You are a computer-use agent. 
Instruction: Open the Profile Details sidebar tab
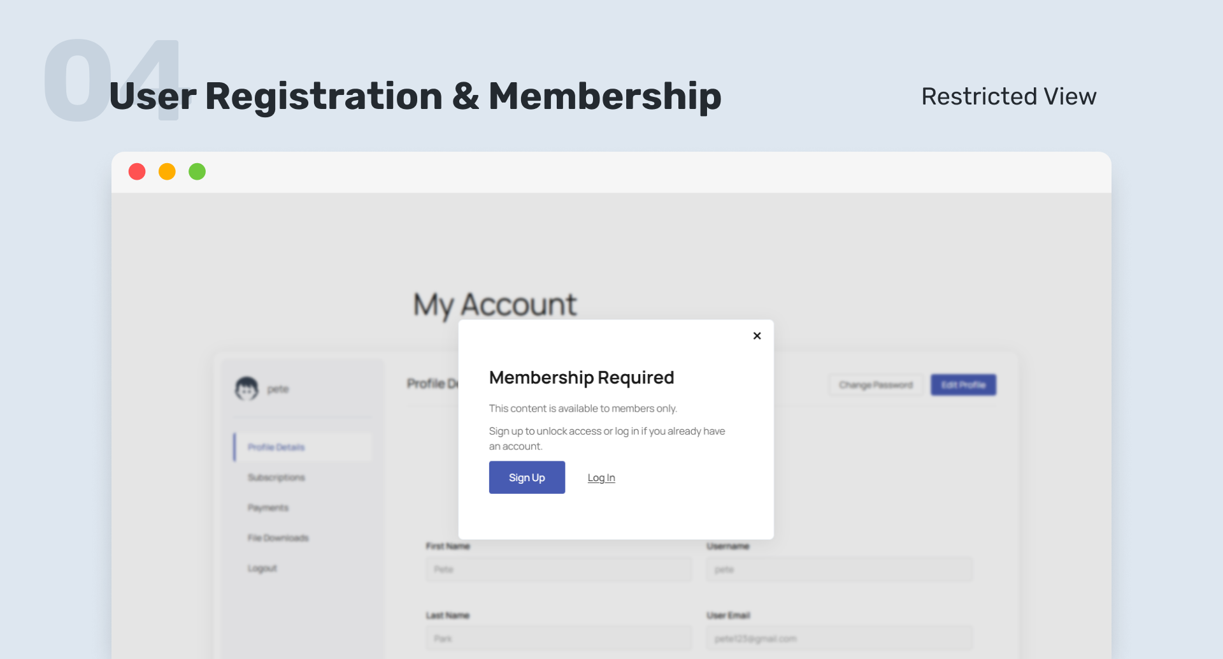(276, 447)
